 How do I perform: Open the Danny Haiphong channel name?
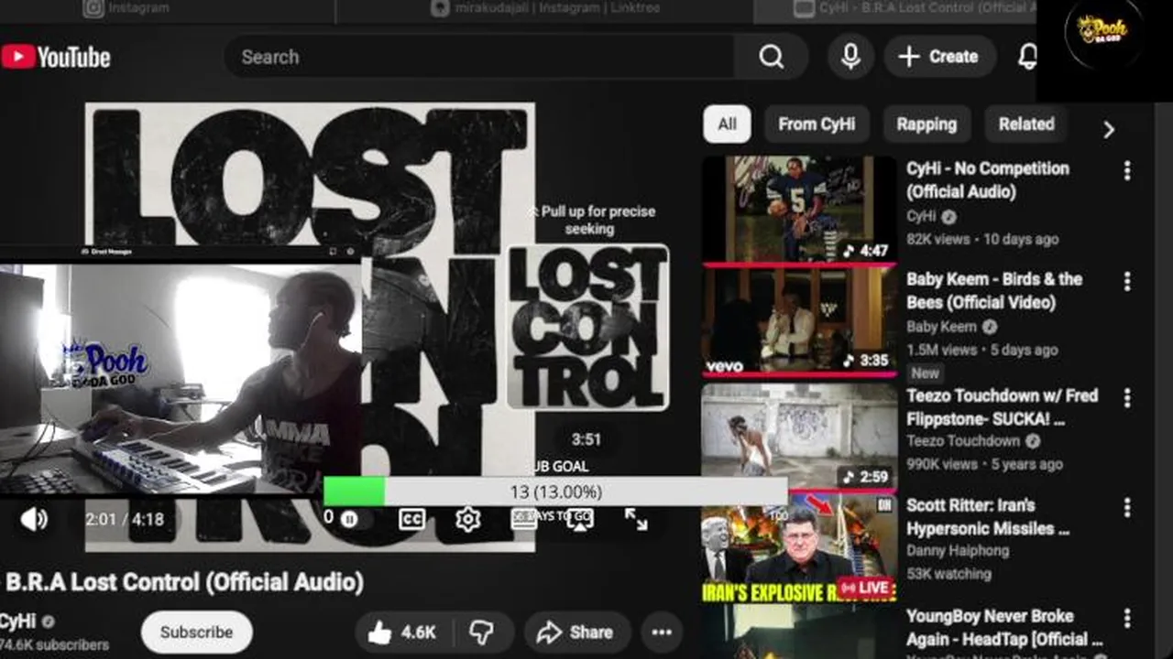(958, 551)
